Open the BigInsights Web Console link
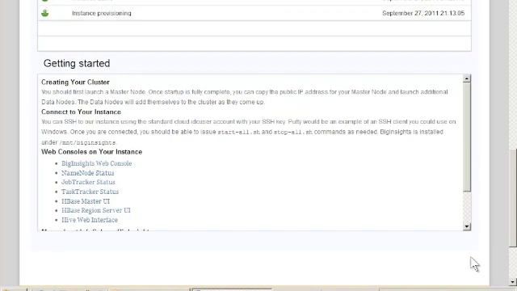This screenshot has height=291, width=517. click(x=97, y=163)
